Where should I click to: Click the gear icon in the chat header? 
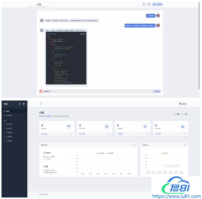149,4
